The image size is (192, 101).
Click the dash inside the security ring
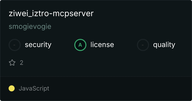[14, 45]
